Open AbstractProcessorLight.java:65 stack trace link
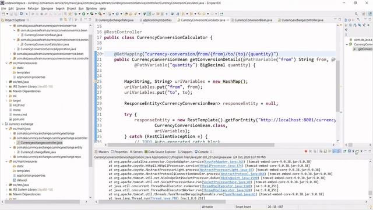 226,170
